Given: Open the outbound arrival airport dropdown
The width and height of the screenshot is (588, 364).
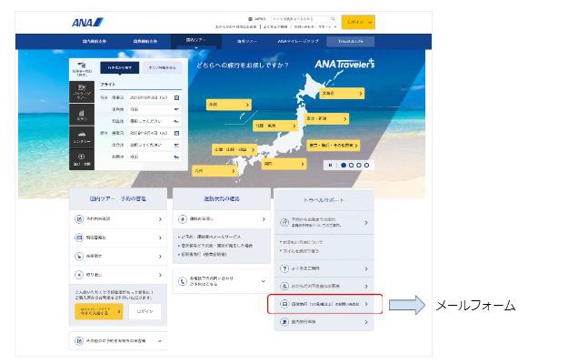Looking at the screenshot, I should pyautogui.click(x=154, y=121).
